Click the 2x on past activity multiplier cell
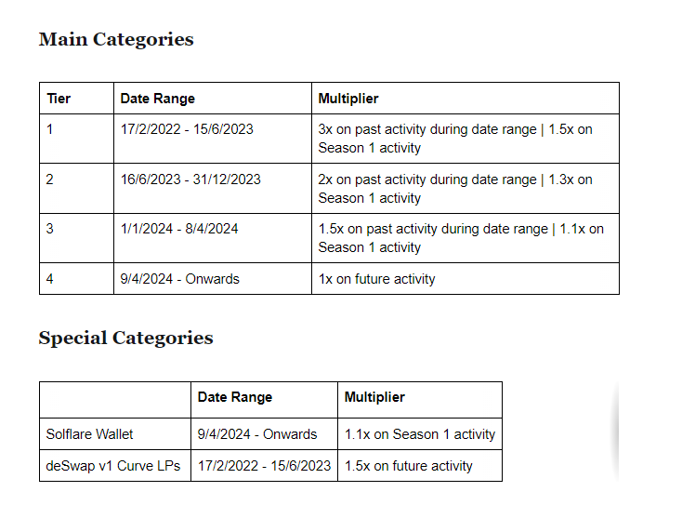This screenshot has height=505, width=682. click(466, 189)
